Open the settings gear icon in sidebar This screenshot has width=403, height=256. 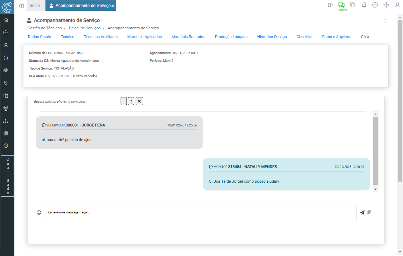[6, 133]
